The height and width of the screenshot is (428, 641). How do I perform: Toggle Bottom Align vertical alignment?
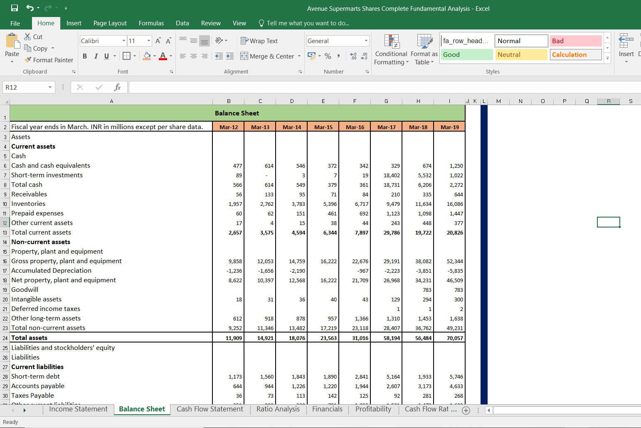(205, 41)
